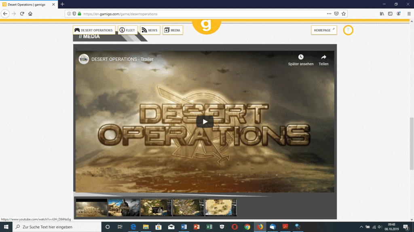Click the page vertical scrollbar thumb
The height and width of the screenshot is (232, 414).
[x=412, y=144]
